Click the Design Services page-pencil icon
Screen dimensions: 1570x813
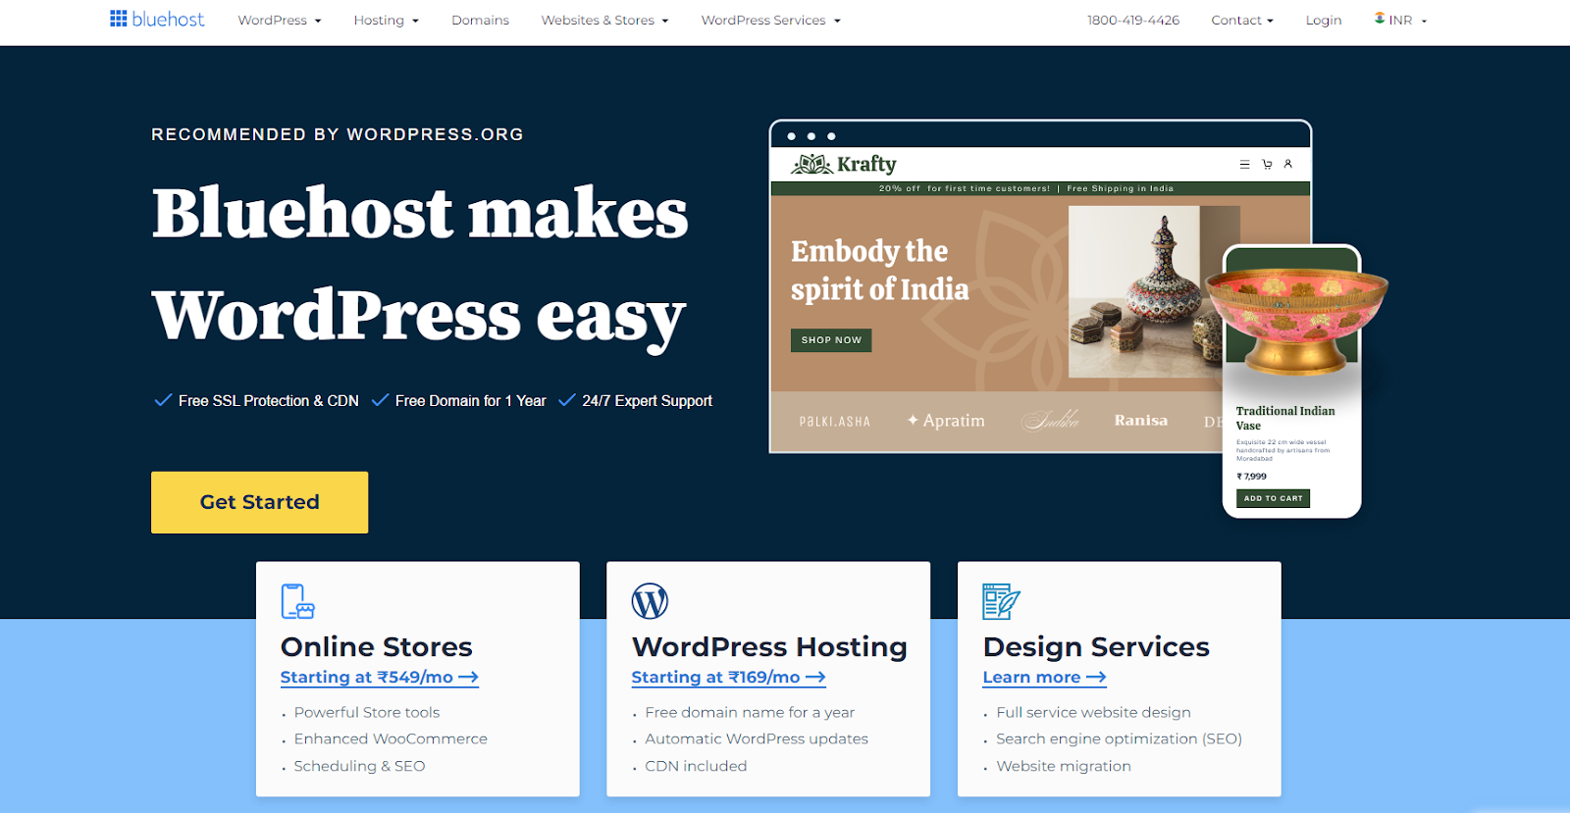[1001, 601]
